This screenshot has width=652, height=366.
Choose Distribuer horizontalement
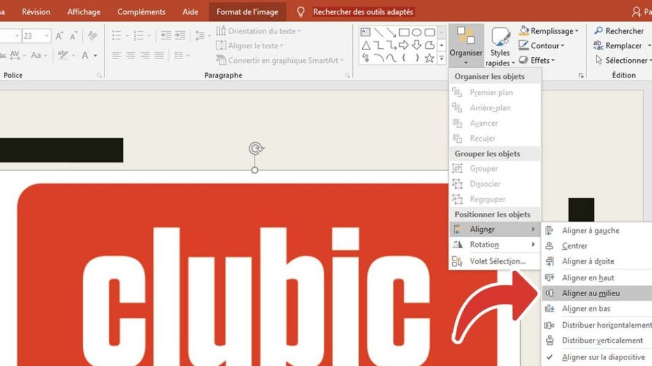coord(597,325)
